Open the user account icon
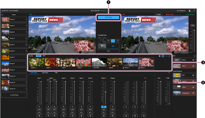This screenshot has width=205, height=118. (x=189, y=11)
